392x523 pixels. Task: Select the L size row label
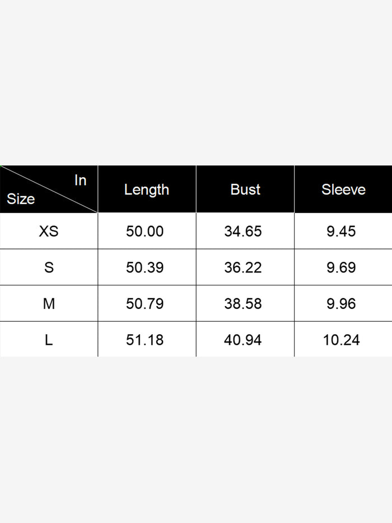pyautogui.click(x=49, y=340)
